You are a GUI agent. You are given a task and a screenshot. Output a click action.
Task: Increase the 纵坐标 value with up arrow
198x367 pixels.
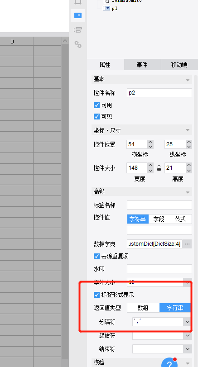tap(189, 142)
